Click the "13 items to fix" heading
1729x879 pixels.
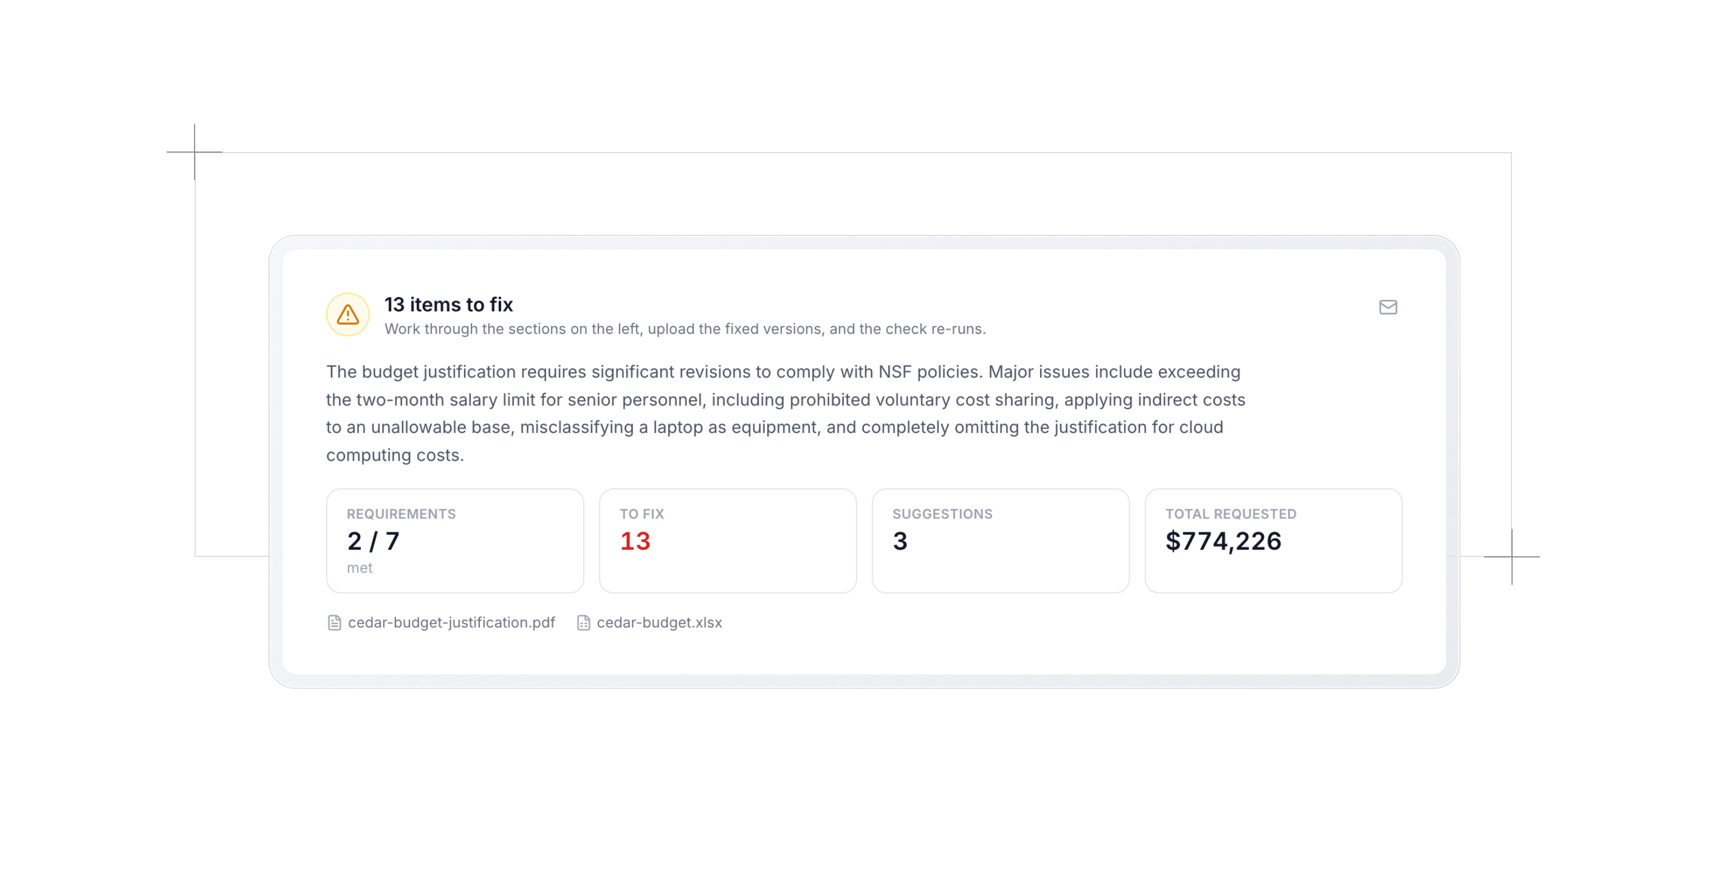(x=448, y=305)
